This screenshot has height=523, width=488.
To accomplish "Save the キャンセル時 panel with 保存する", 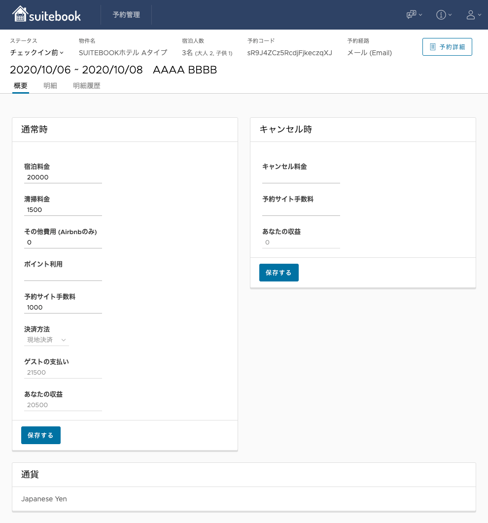I will (279, 273).
